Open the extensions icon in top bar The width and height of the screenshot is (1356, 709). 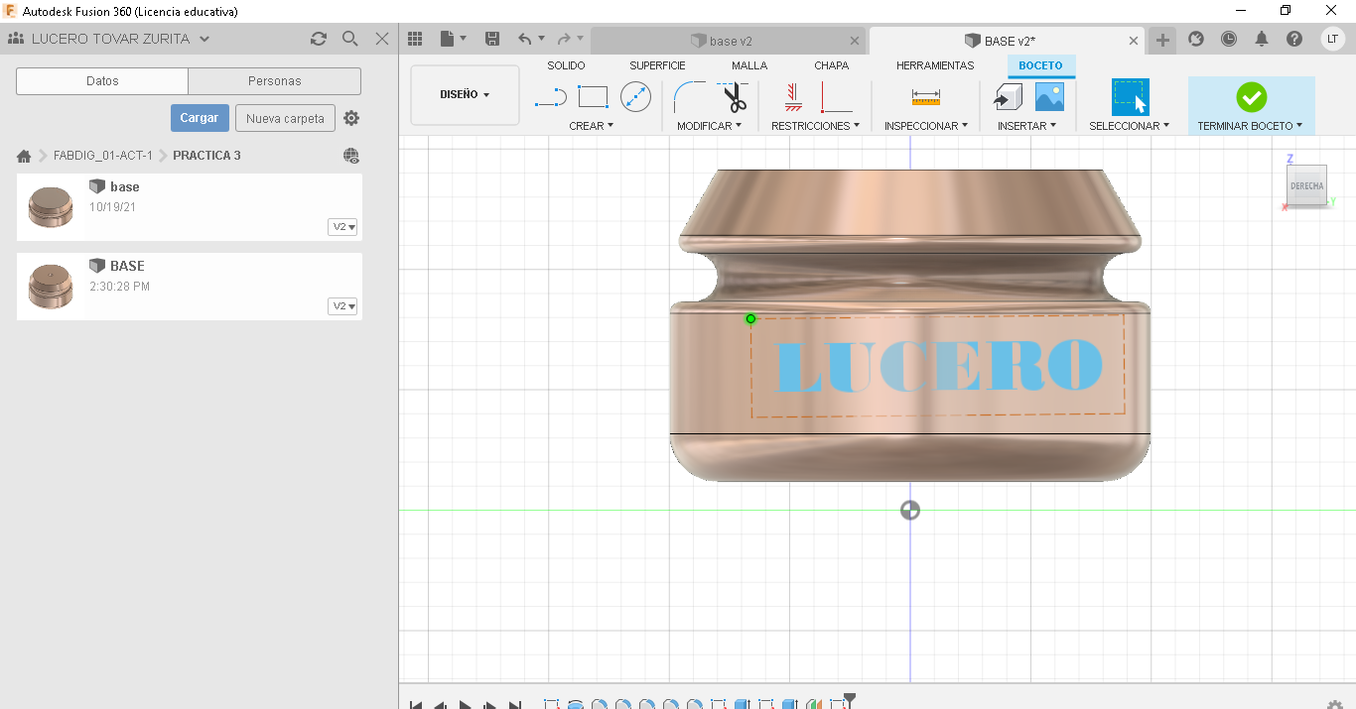1196,39
